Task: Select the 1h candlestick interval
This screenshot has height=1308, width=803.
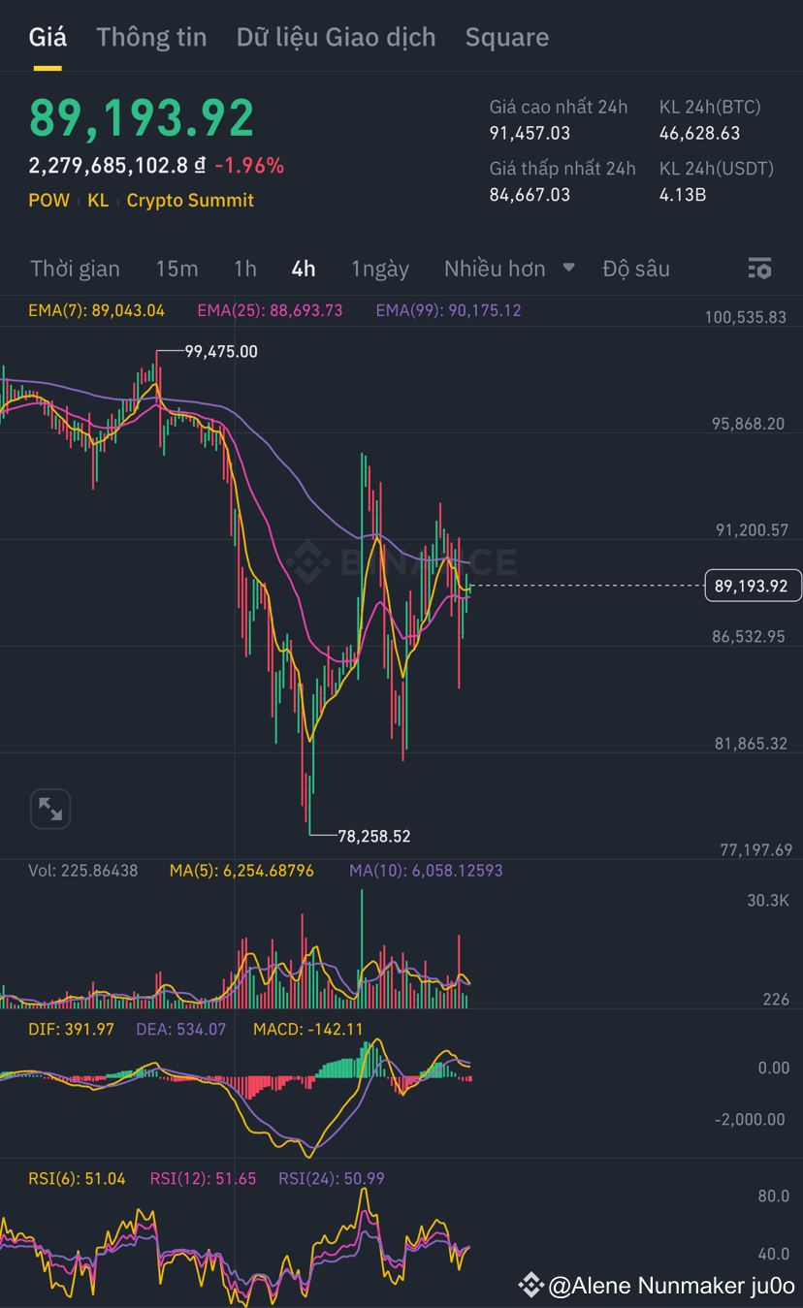Action: [244, 269]
